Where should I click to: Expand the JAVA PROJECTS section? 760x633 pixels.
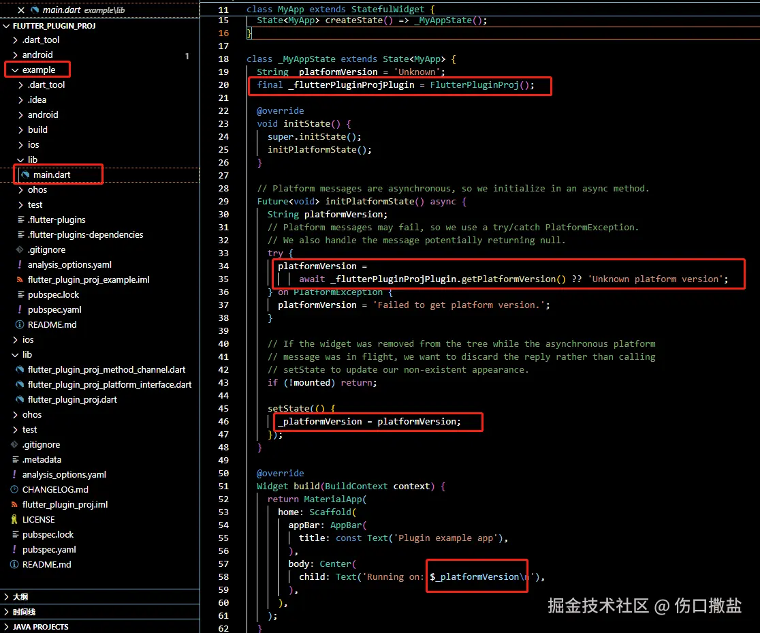[x=6, y=627]
